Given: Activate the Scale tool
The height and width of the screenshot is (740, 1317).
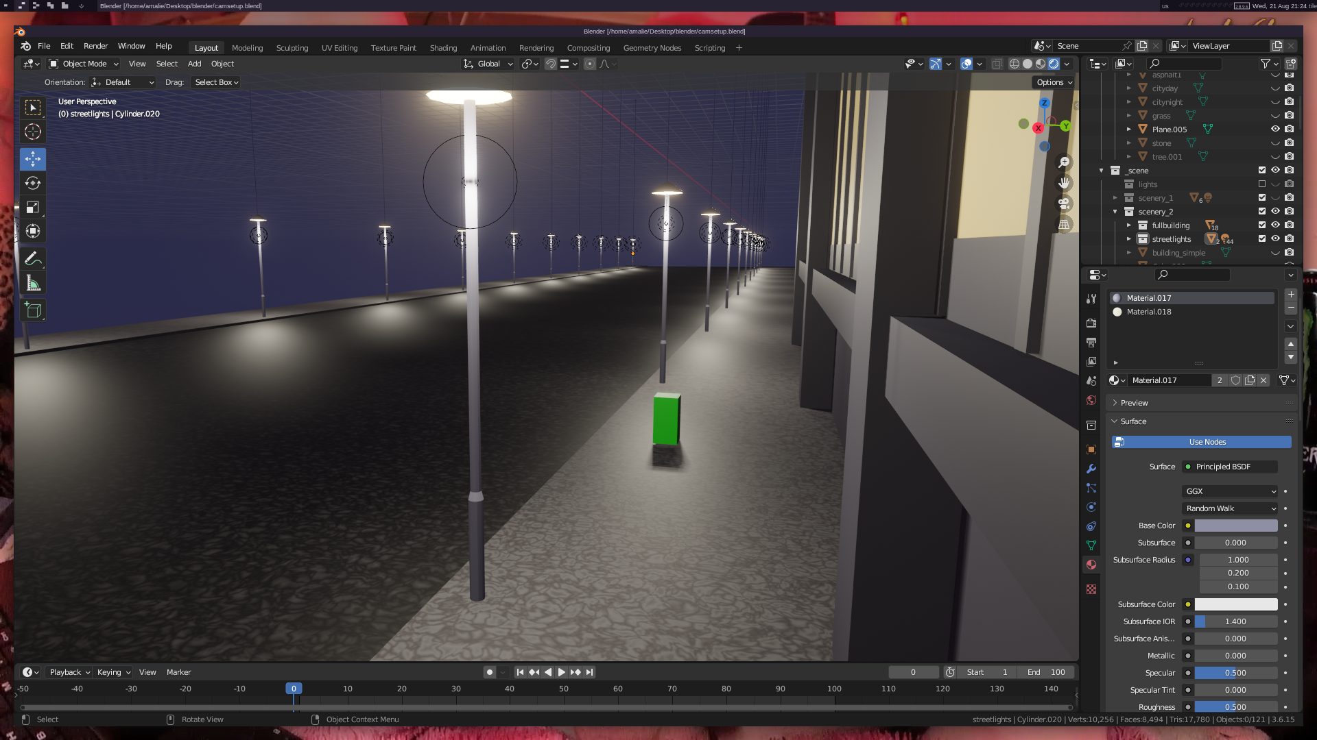Looking at the screenshot, I should tap(32, 207).
